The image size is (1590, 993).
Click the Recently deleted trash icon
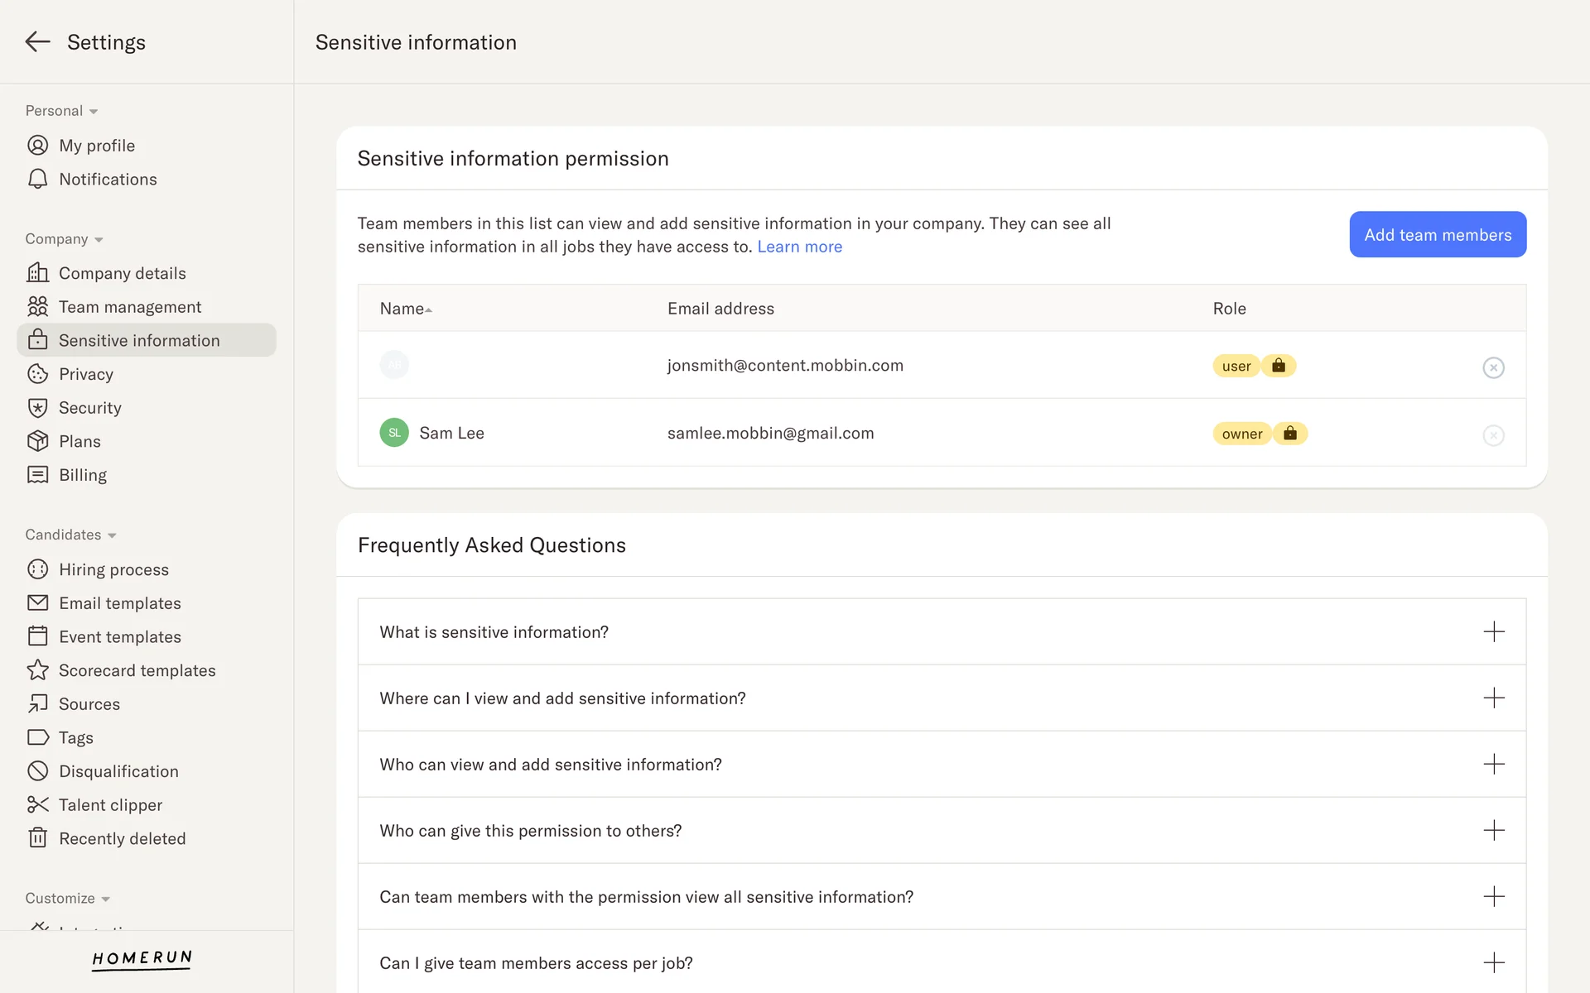pyautogui.click(x=37, y=838)
